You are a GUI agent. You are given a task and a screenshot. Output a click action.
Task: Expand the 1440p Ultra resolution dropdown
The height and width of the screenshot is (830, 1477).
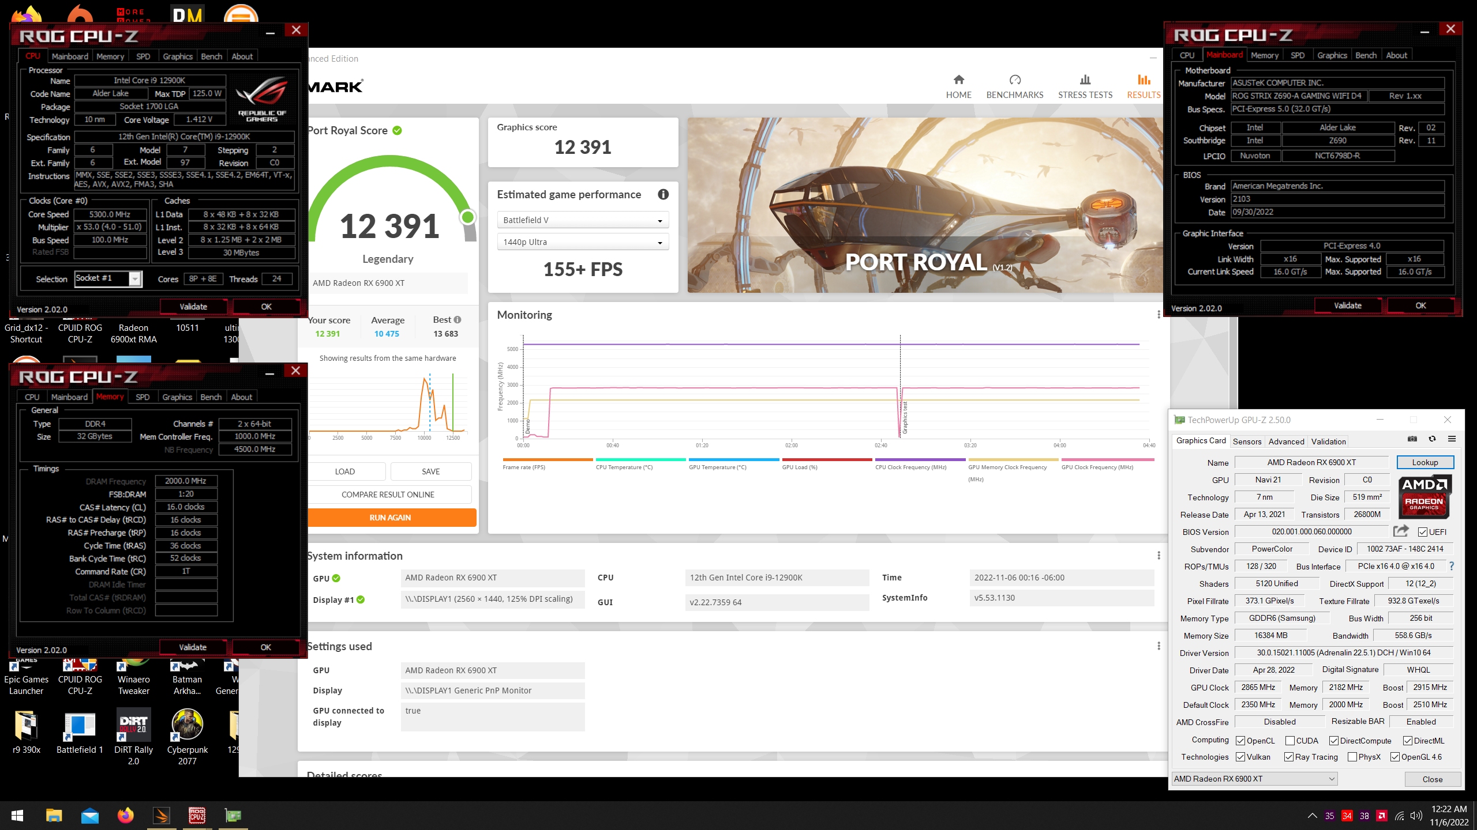583,242
